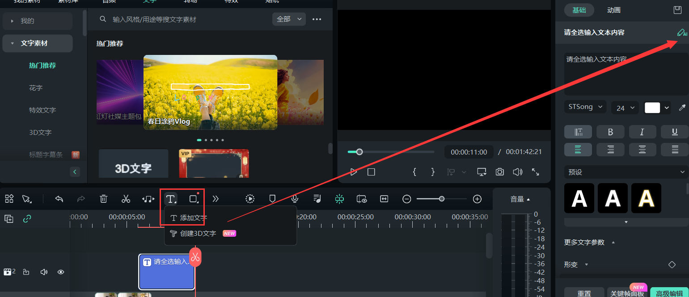Open the font size 24 dropdown
Viewport: 689px width, 297px height.
(x=625, y=108)
